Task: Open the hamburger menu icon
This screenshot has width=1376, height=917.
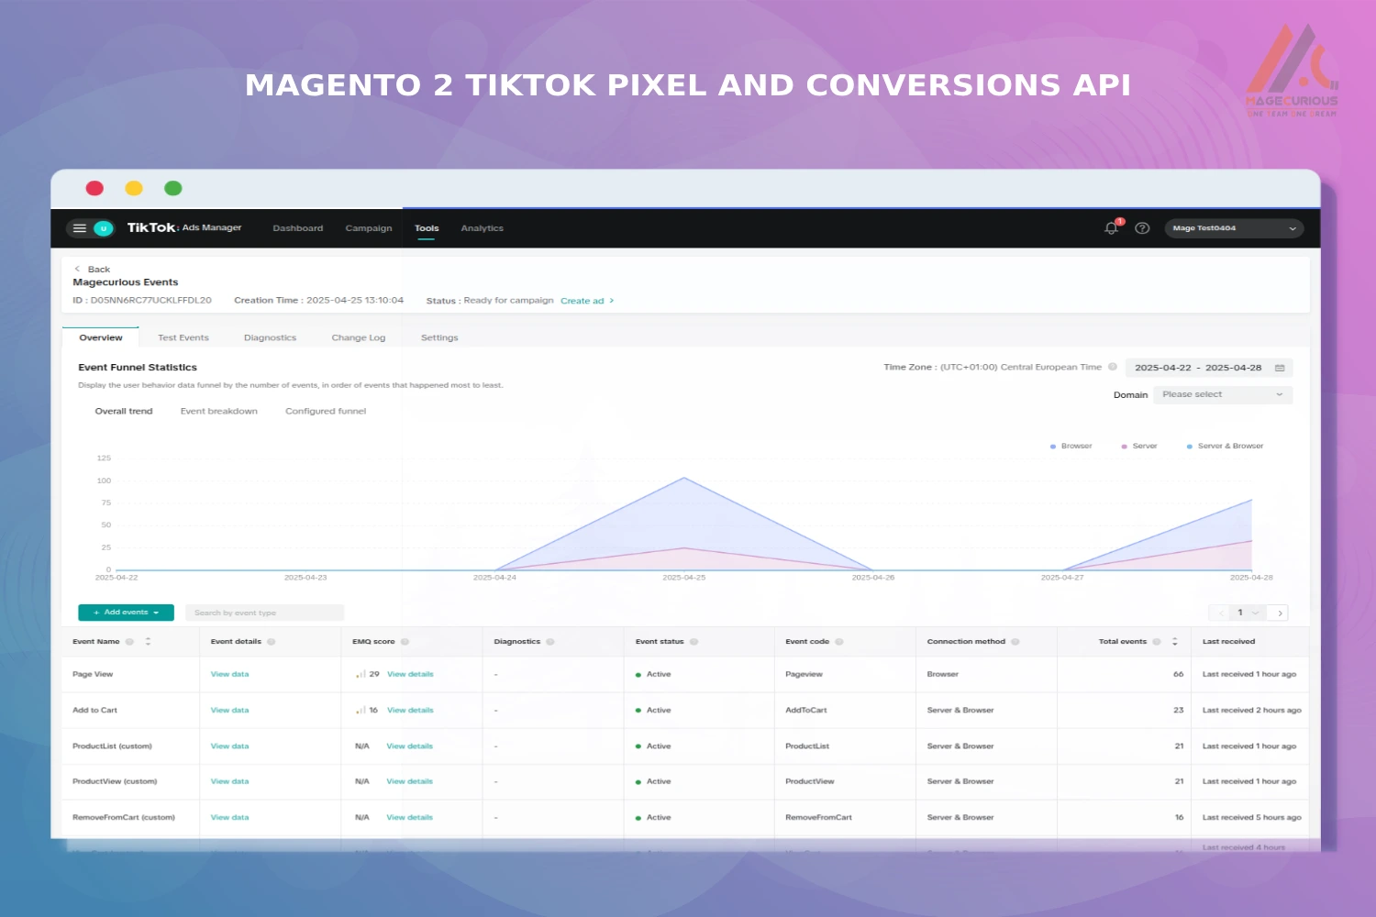Action: pyautogui.click(x=80, y=227)
